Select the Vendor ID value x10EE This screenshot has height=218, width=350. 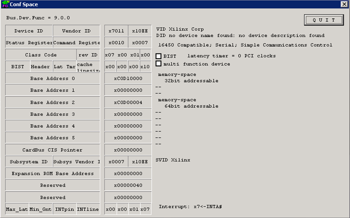click(140, 31)
